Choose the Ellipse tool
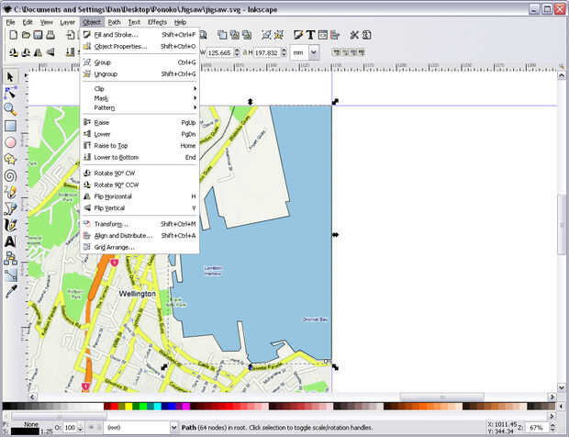This screenshot has width=569, height=437. point(10,142)
